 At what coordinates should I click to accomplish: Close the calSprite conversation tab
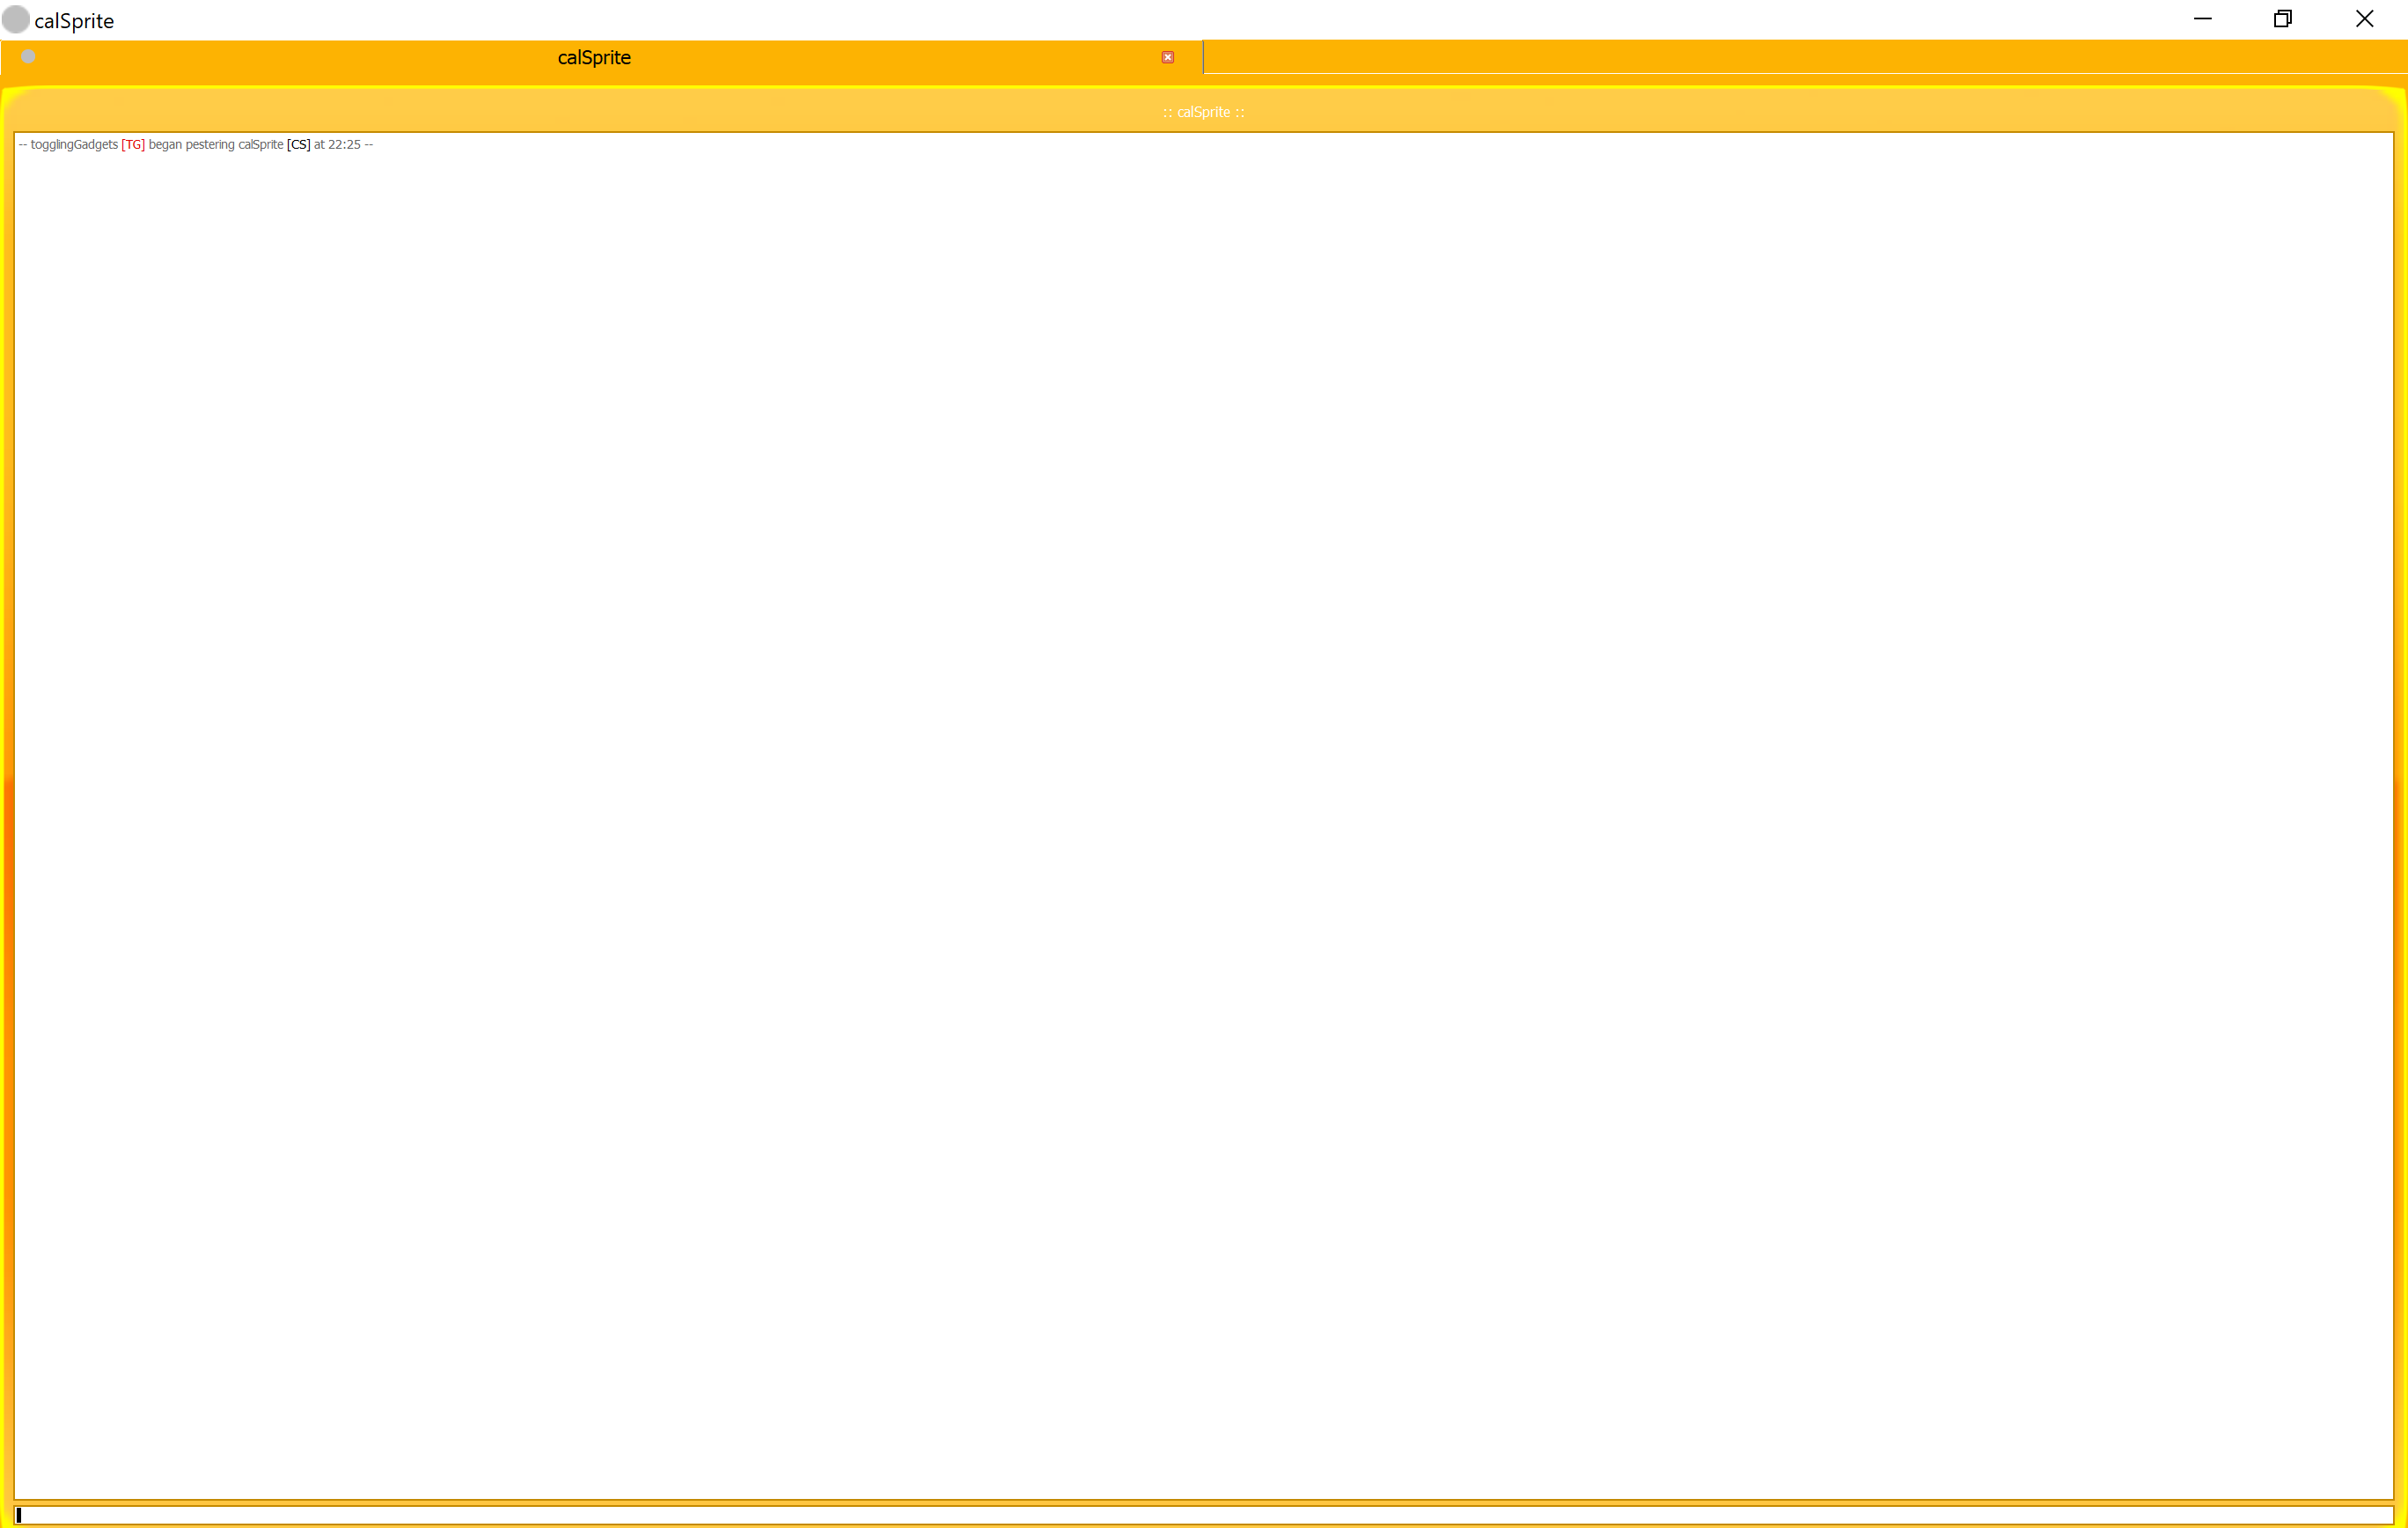tap(1167, 57)
